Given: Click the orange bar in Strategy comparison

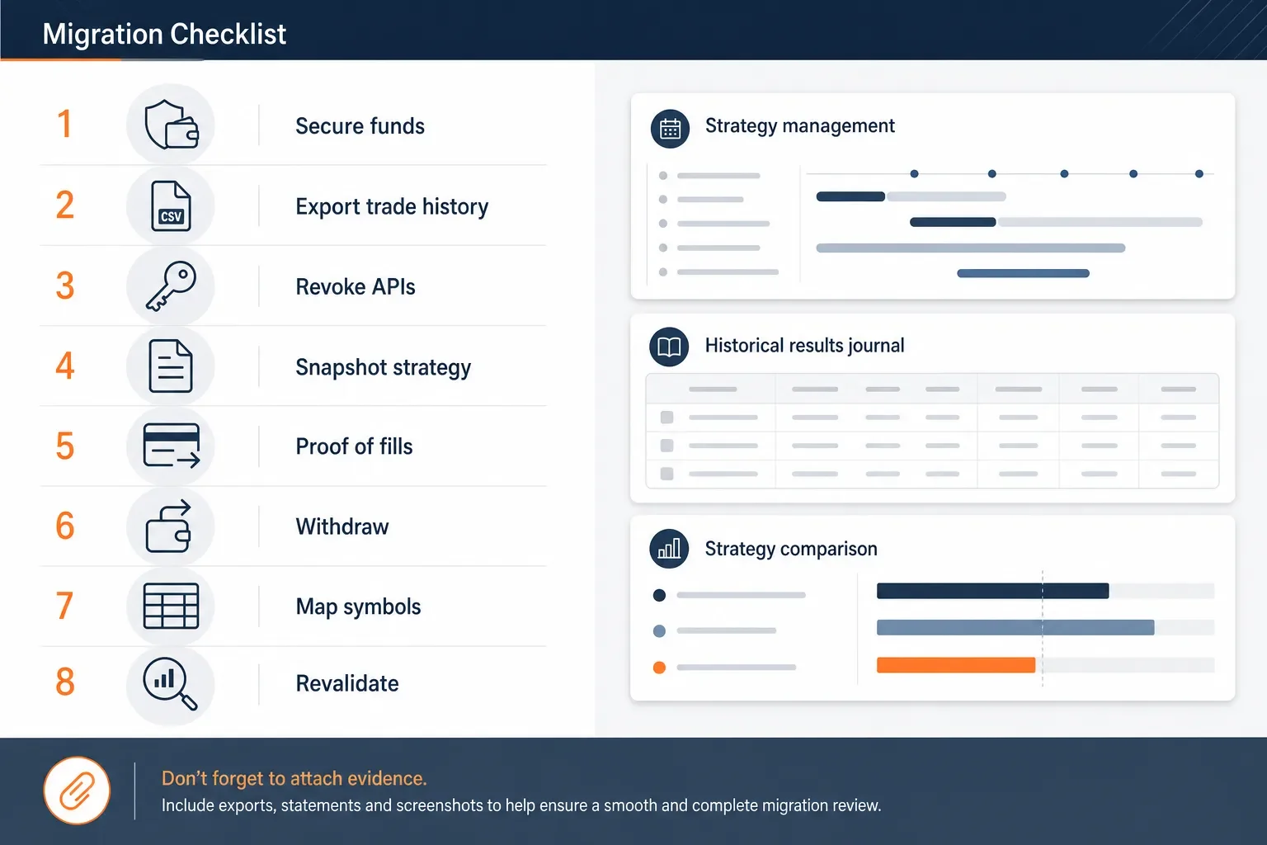Looking at the screenshot, I should 955,665.
